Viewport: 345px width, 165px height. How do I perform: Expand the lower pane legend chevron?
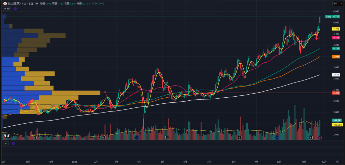point(6,143)
